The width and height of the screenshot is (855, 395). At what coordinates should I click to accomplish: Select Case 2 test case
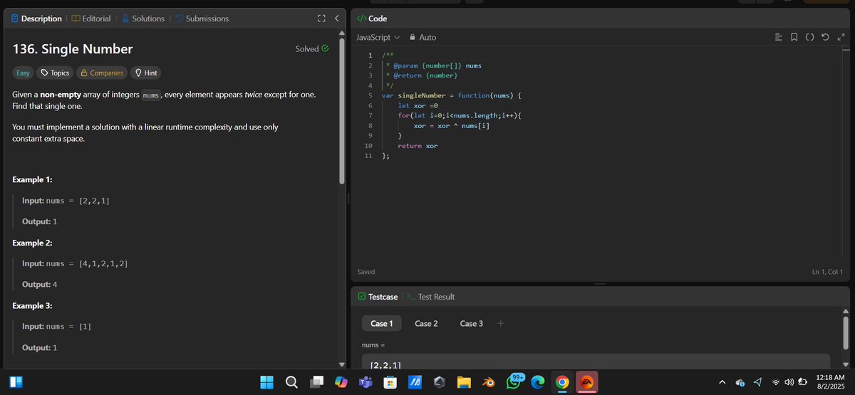426,323
